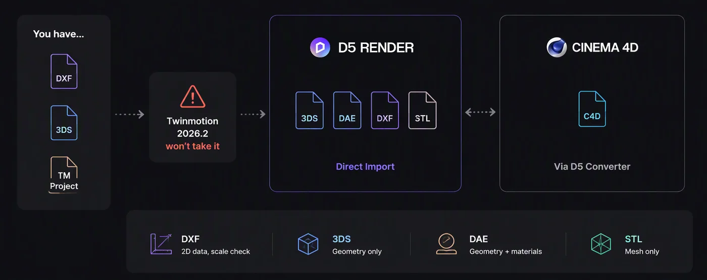
Task: Click the "Direct Import" label
Action: click(365, 166)
